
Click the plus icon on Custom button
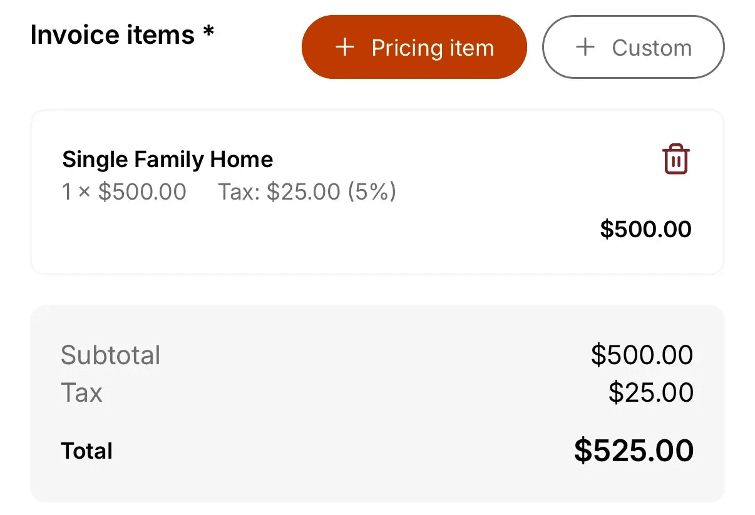pyautogui.click(x=585, y=48)
